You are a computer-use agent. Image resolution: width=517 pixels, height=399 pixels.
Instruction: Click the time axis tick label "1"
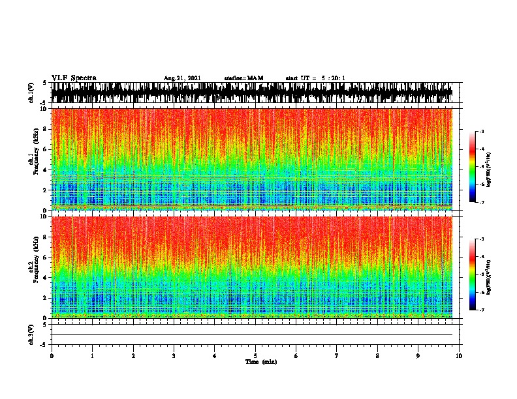pos(92,355)
